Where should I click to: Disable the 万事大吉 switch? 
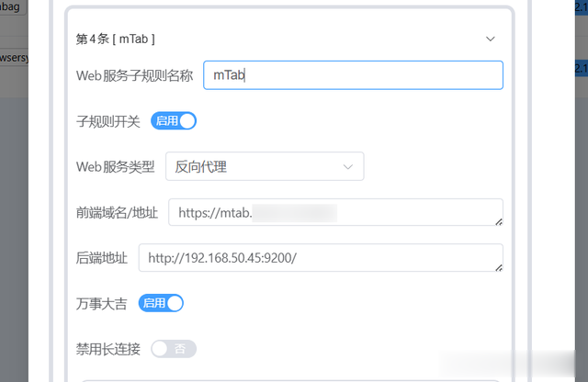161,303
